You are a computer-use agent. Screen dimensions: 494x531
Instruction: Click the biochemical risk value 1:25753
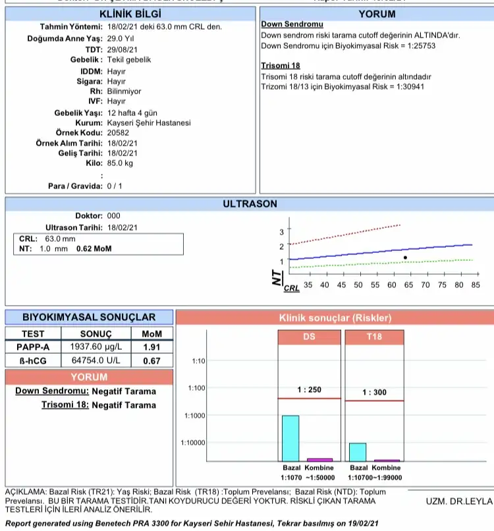(421, 45)
